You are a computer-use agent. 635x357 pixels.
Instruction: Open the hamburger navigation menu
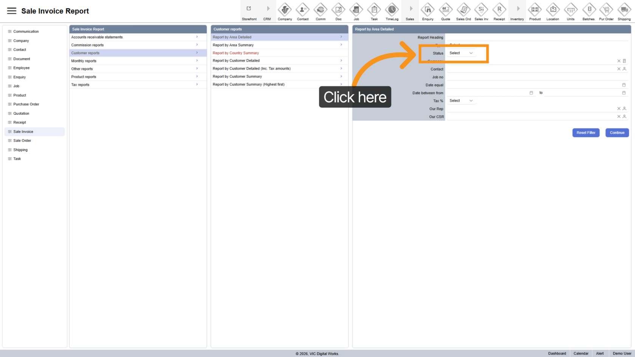pos(12,11)
